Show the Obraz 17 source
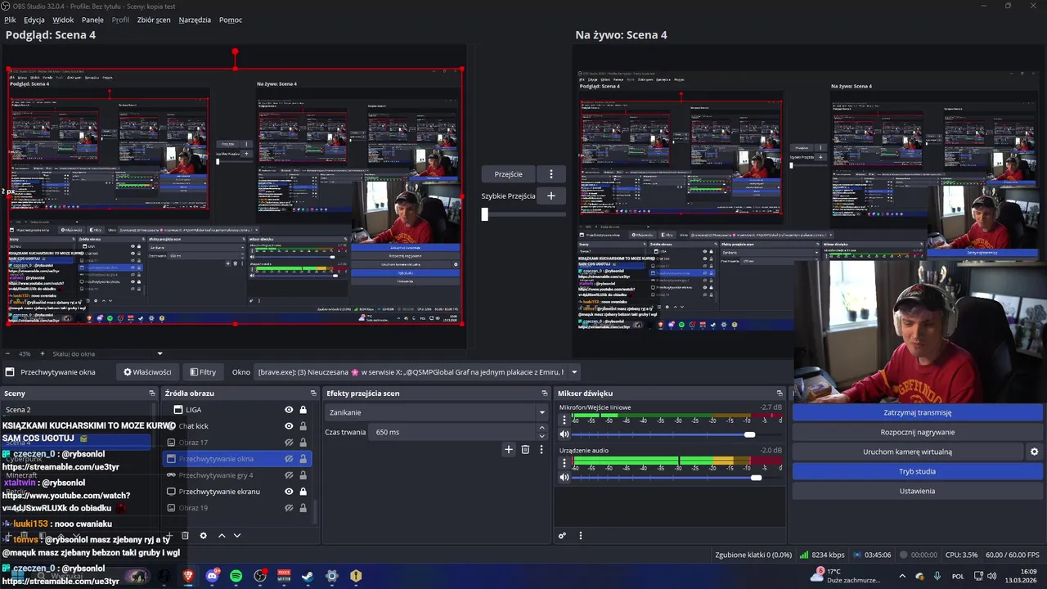This screenshot has height=589, width=1047. click(x=289, y=443)
